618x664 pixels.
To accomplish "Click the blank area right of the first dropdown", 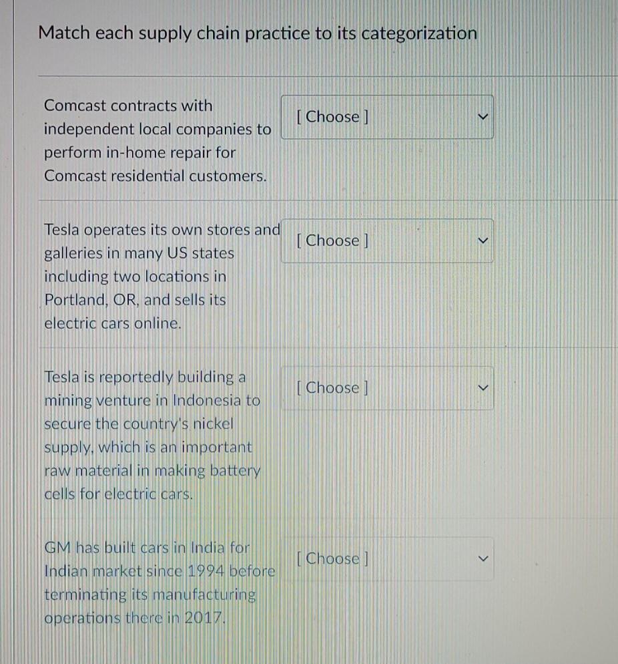I will tap(554, 116).
